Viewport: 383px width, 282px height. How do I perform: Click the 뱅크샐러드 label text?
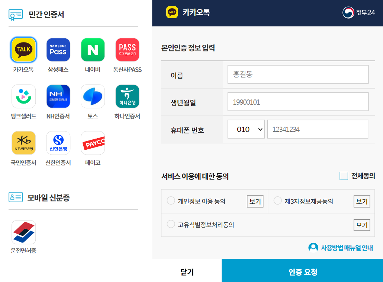(x=23, y=116)
